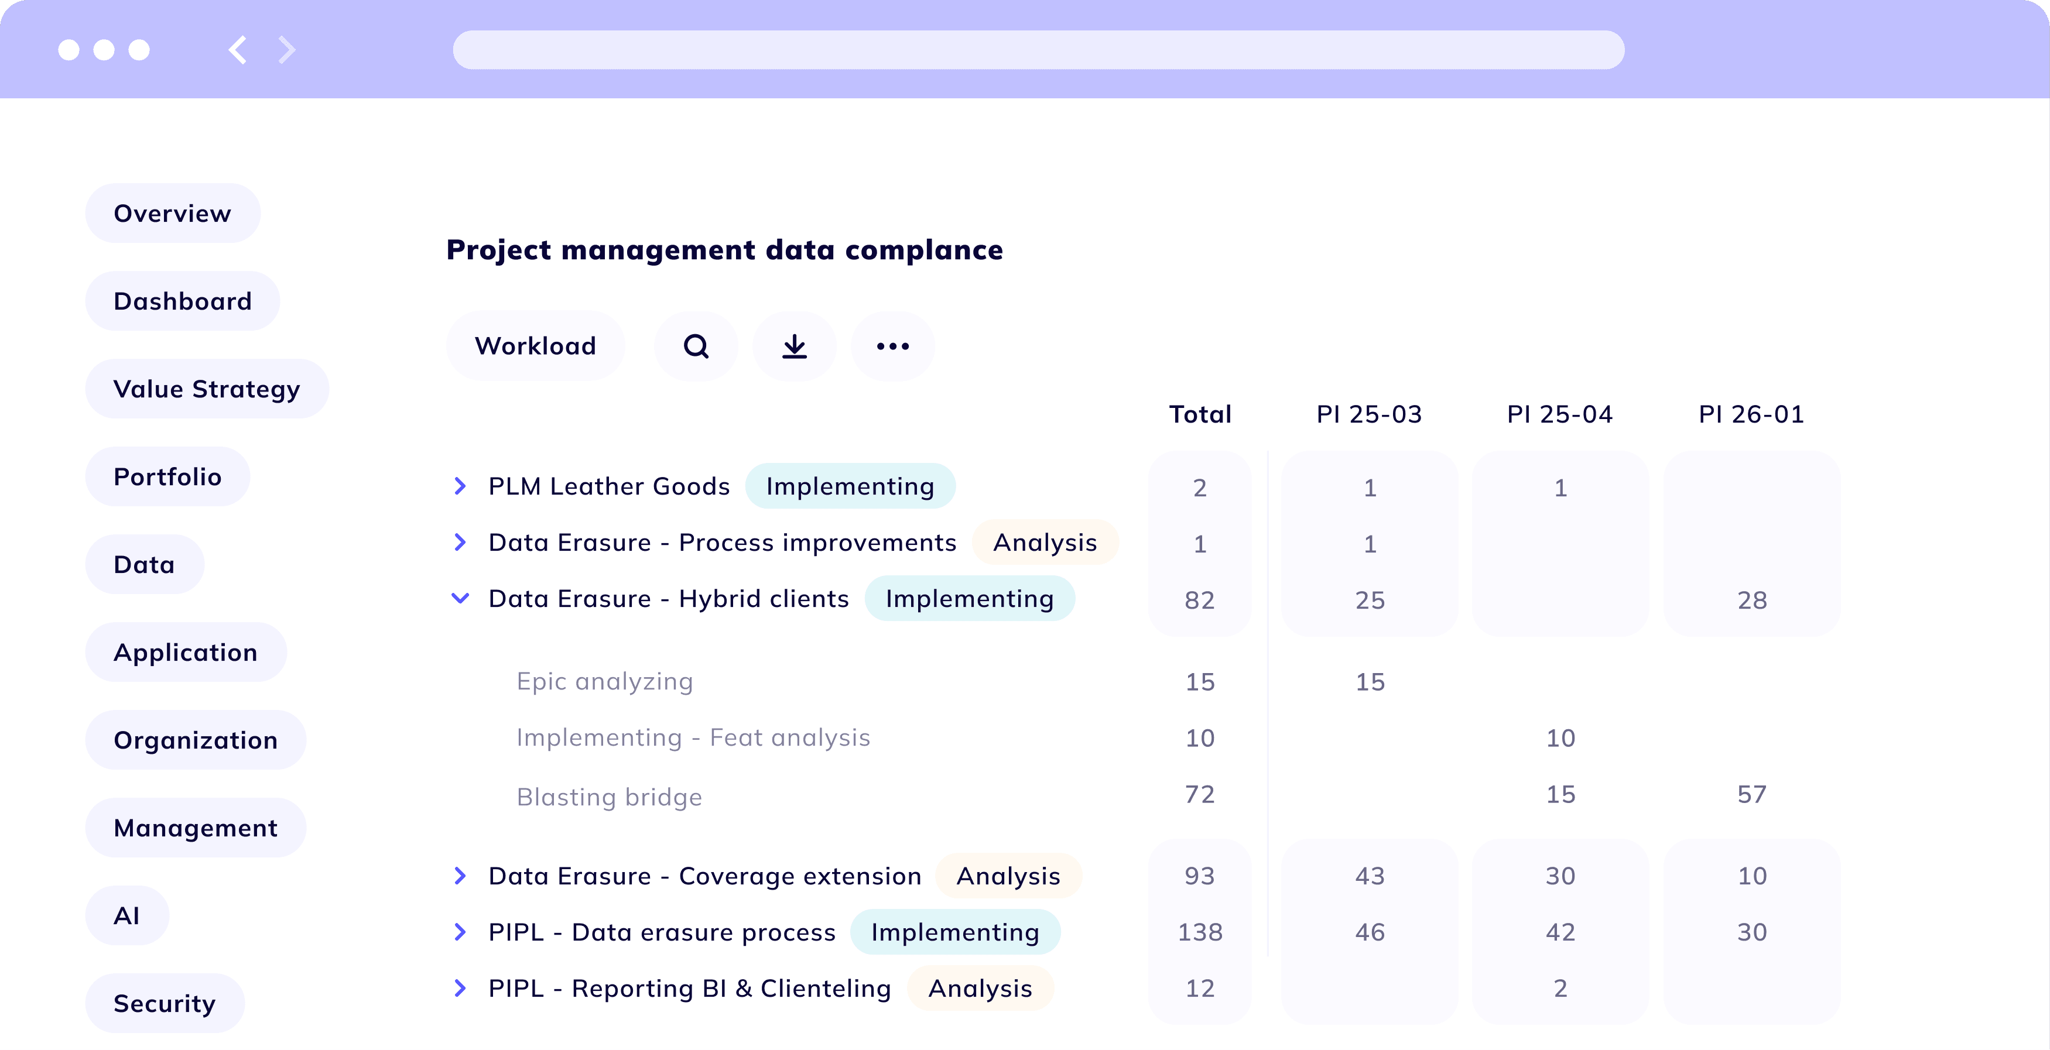The width and height of the screenshot is (2050, 1050).
Task: Go to the Dashboard section
Action: click(x=182, y=301)
